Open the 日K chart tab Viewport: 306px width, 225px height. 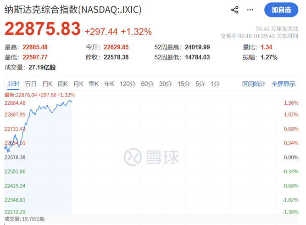point(47,84)
